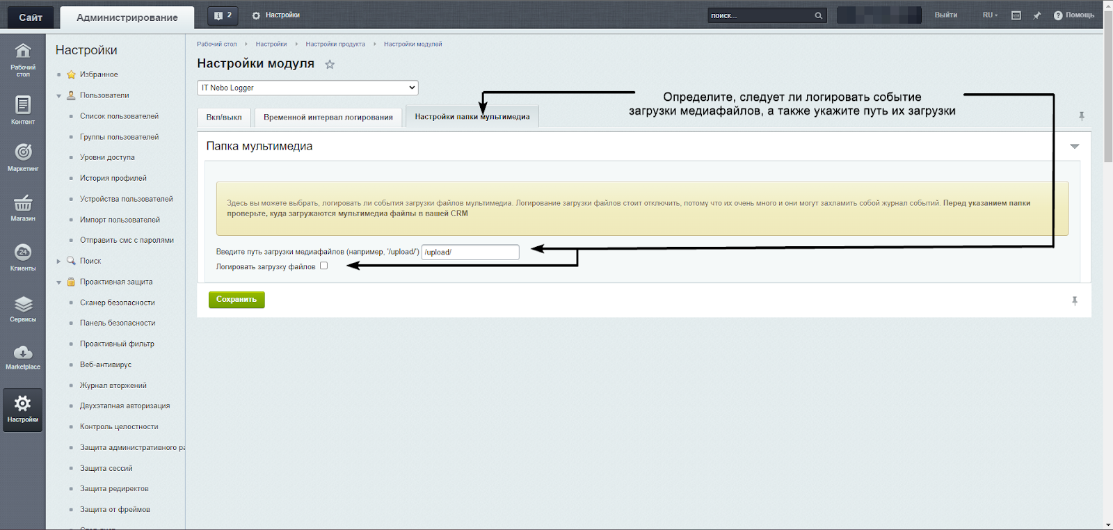Click the Проактивная защита lock icon
The image size is (1113, 530).
71,282
